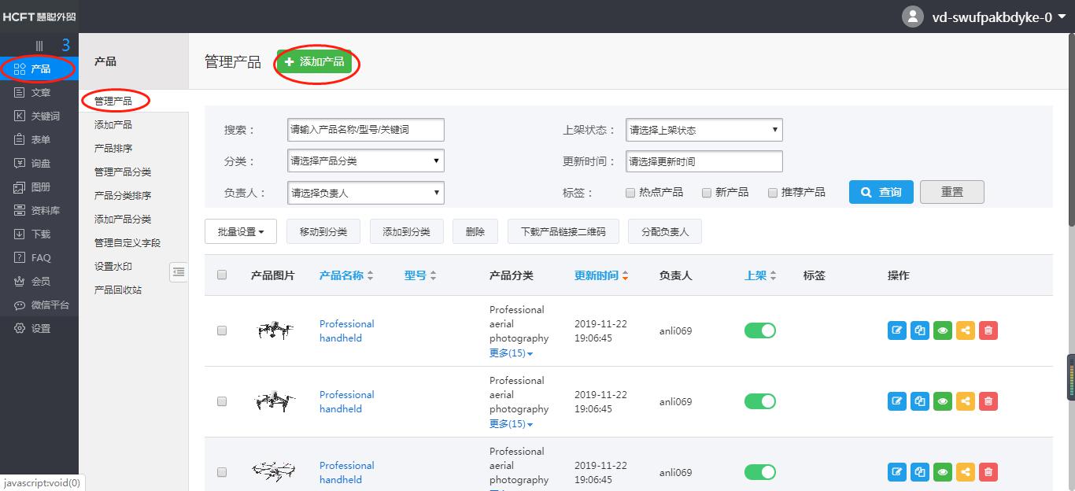This screenshot has height=491, width=1075.
Task: Click the product name search input field
Action: 365,130
